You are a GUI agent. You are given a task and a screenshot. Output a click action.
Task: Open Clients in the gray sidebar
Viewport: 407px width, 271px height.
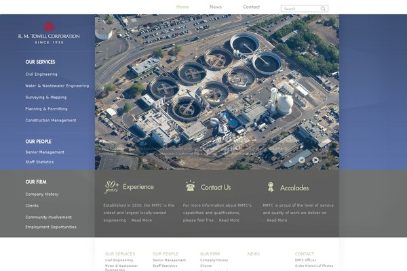pos(32,206)
